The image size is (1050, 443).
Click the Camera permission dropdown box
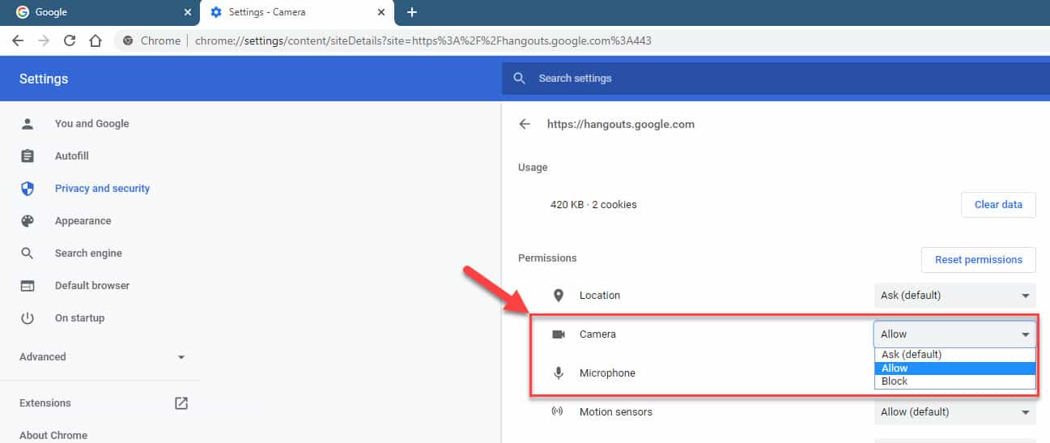(x=954, y=334)
